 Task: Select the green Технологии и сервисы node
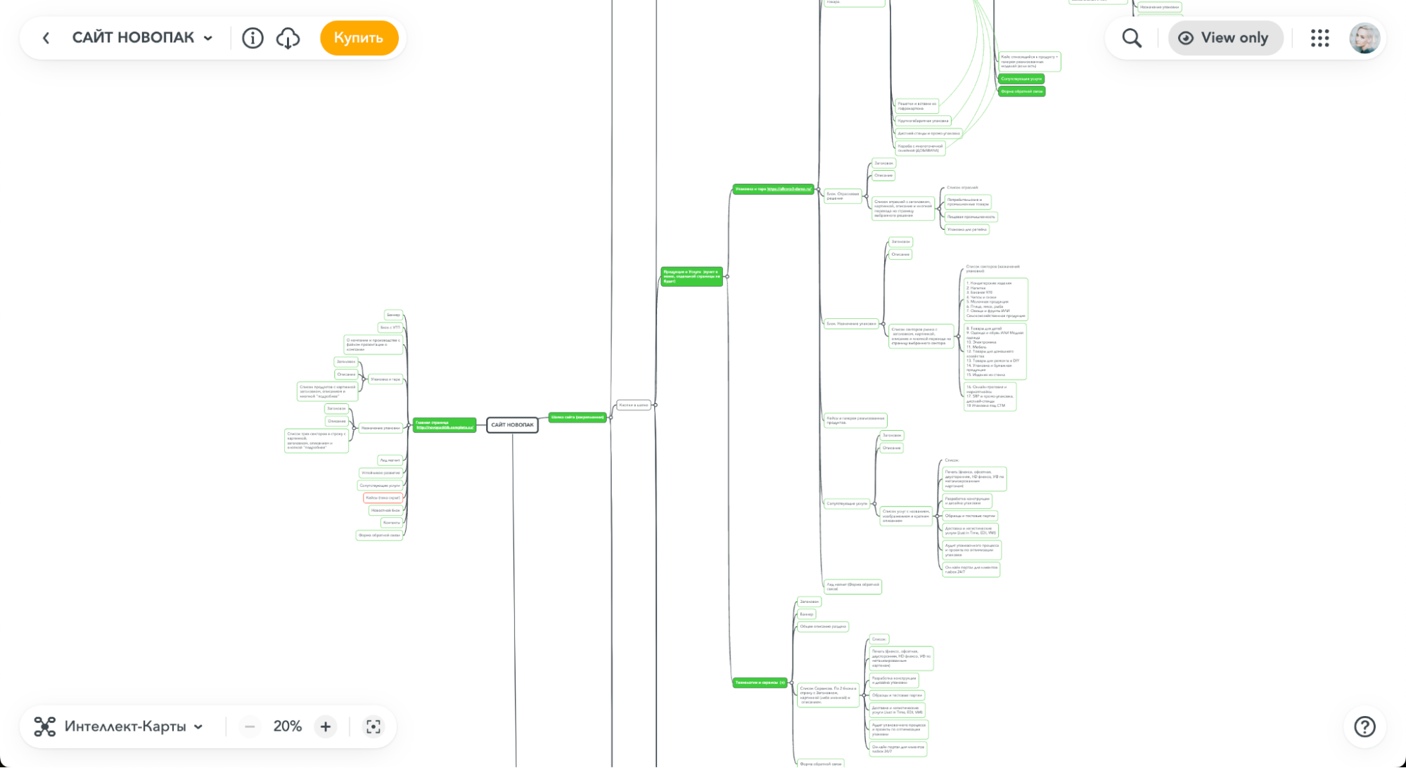pos(760,682)
